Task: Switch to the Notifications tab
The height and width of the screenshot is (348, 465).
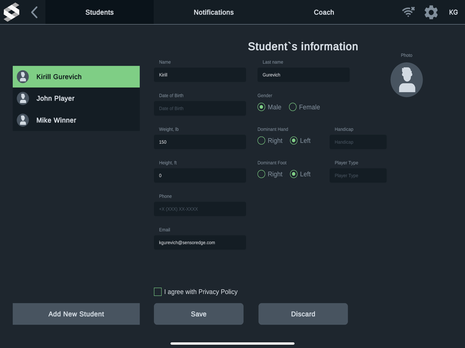Action: tap(213, 12)
